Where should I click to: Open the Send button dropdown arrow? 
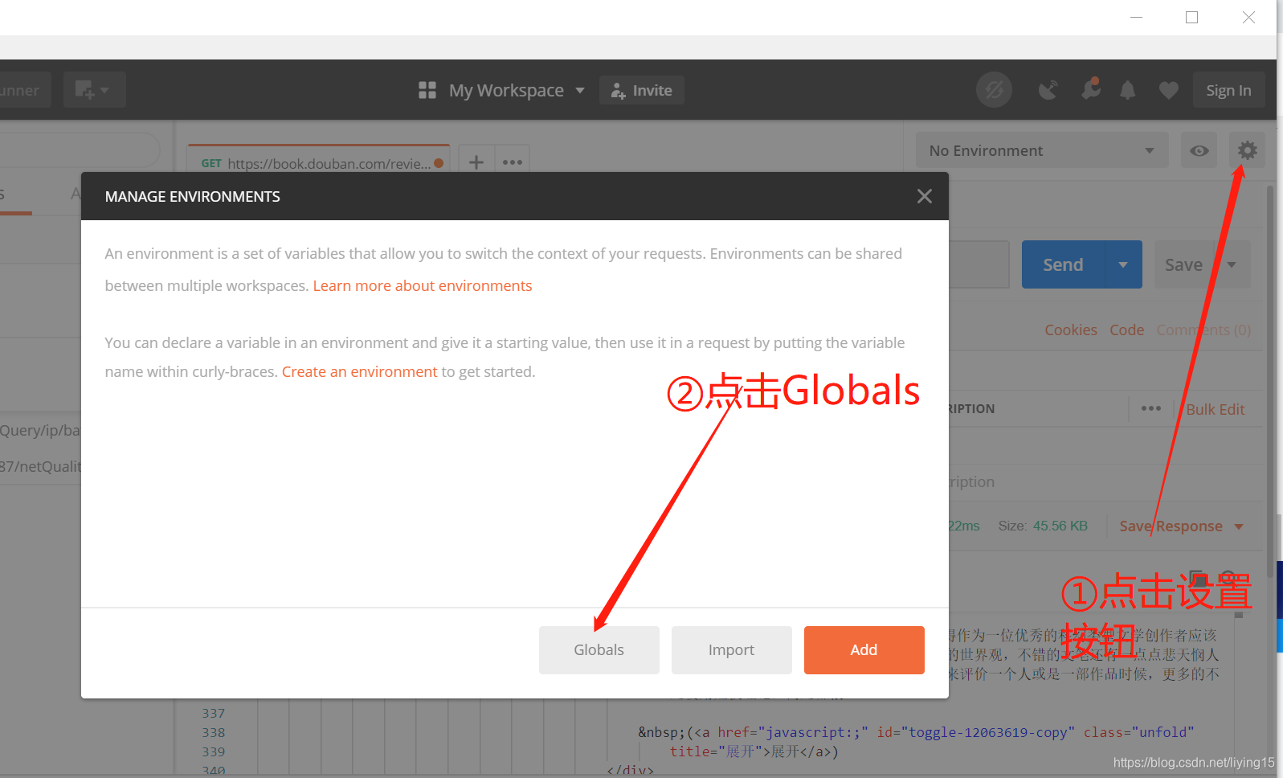1123,264
